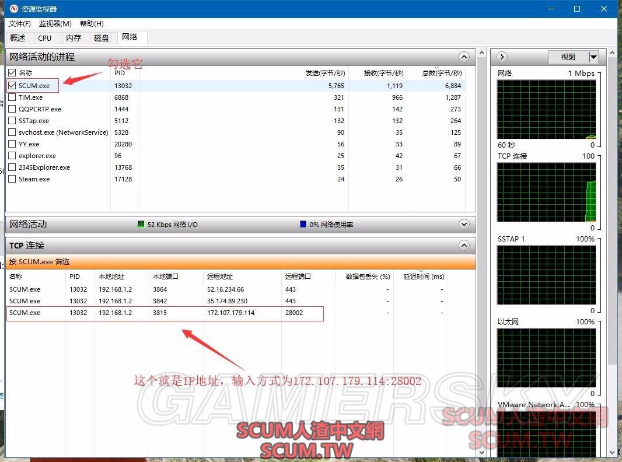Switch to the 内存 tab

74,38
